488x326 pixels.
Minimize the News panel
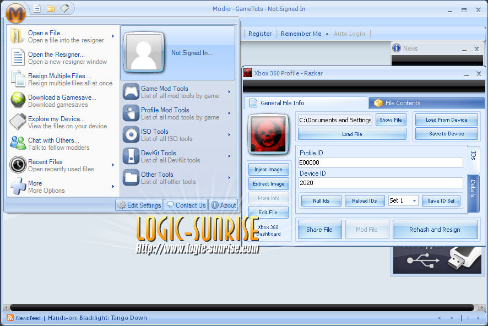(x=464, y=49)
